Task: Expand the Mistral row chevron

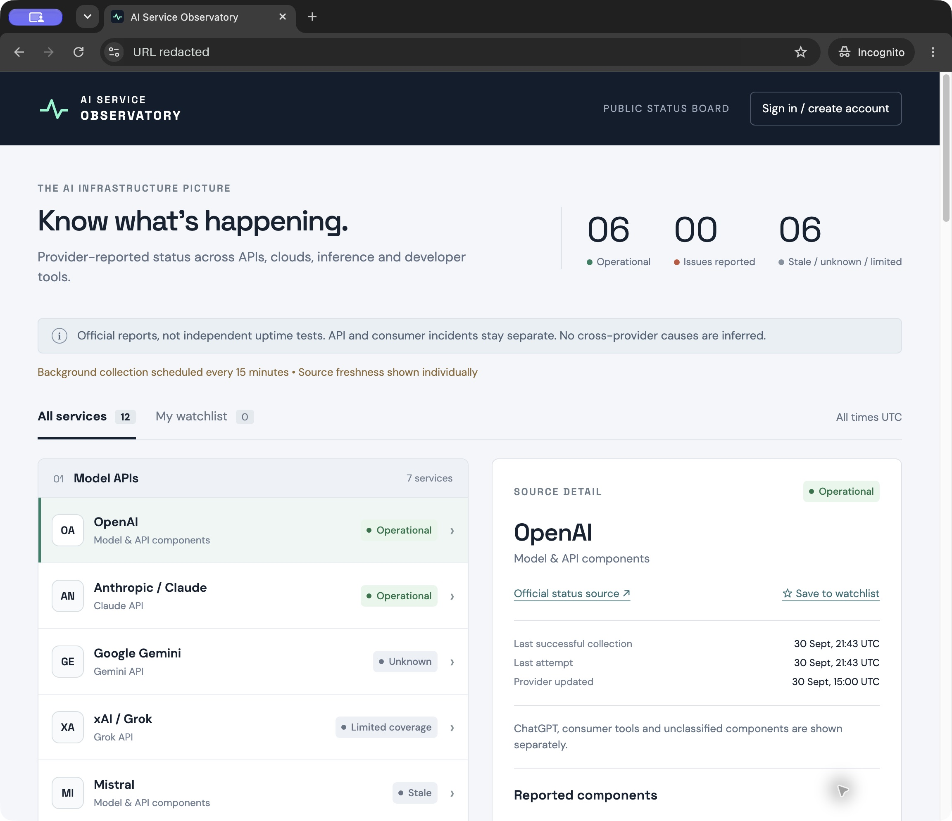Action: pos(452,793)
